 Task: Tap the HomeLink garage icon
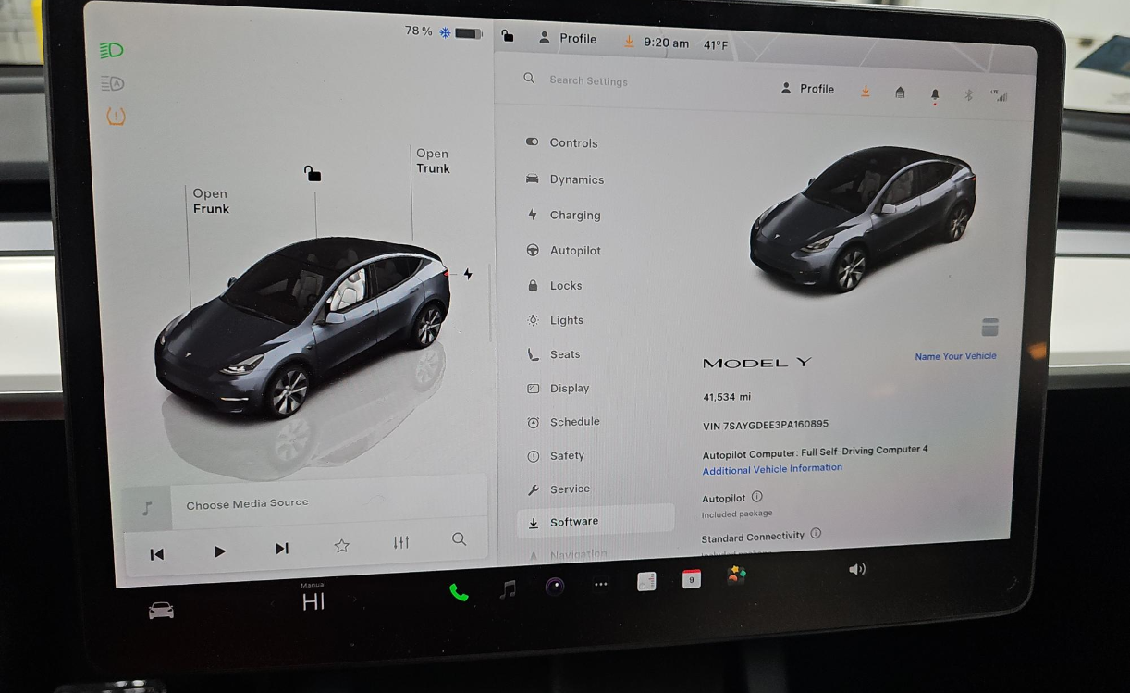900,93
